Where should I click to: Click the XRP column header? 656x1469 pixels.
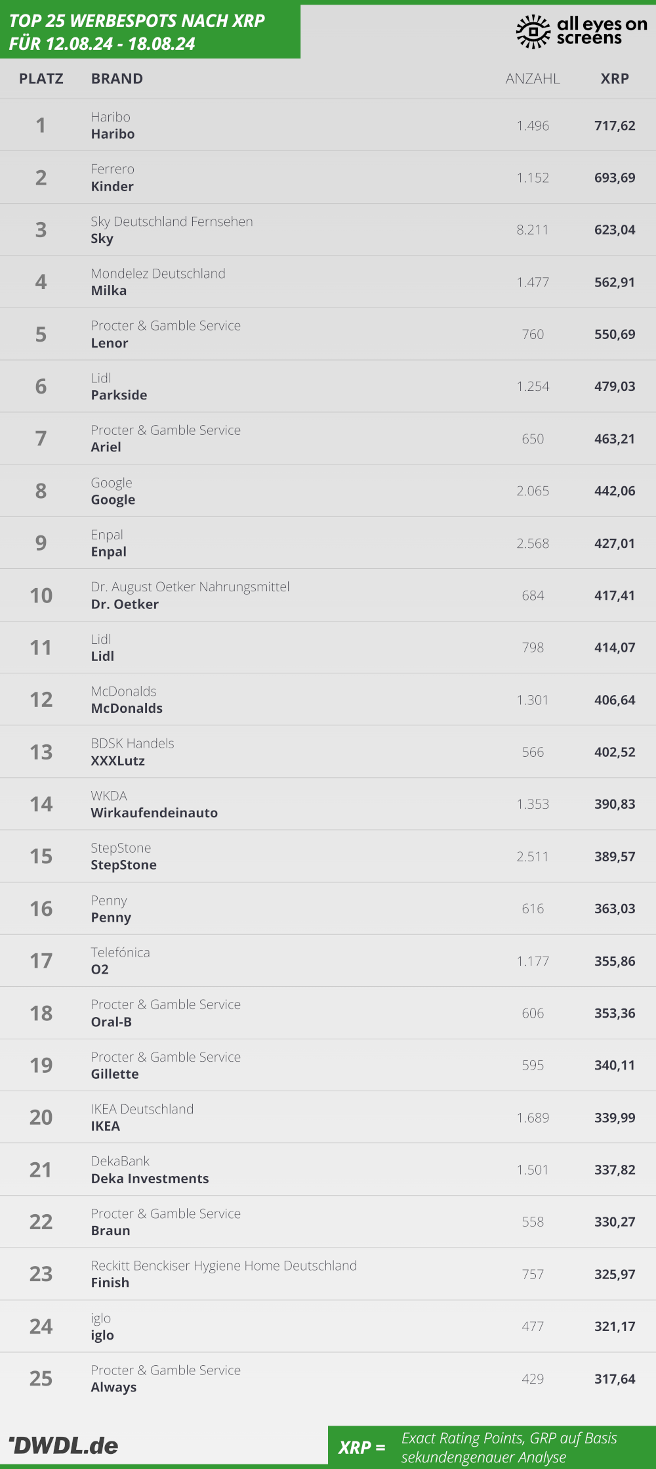pyautogui.click(x=615, y=79)
